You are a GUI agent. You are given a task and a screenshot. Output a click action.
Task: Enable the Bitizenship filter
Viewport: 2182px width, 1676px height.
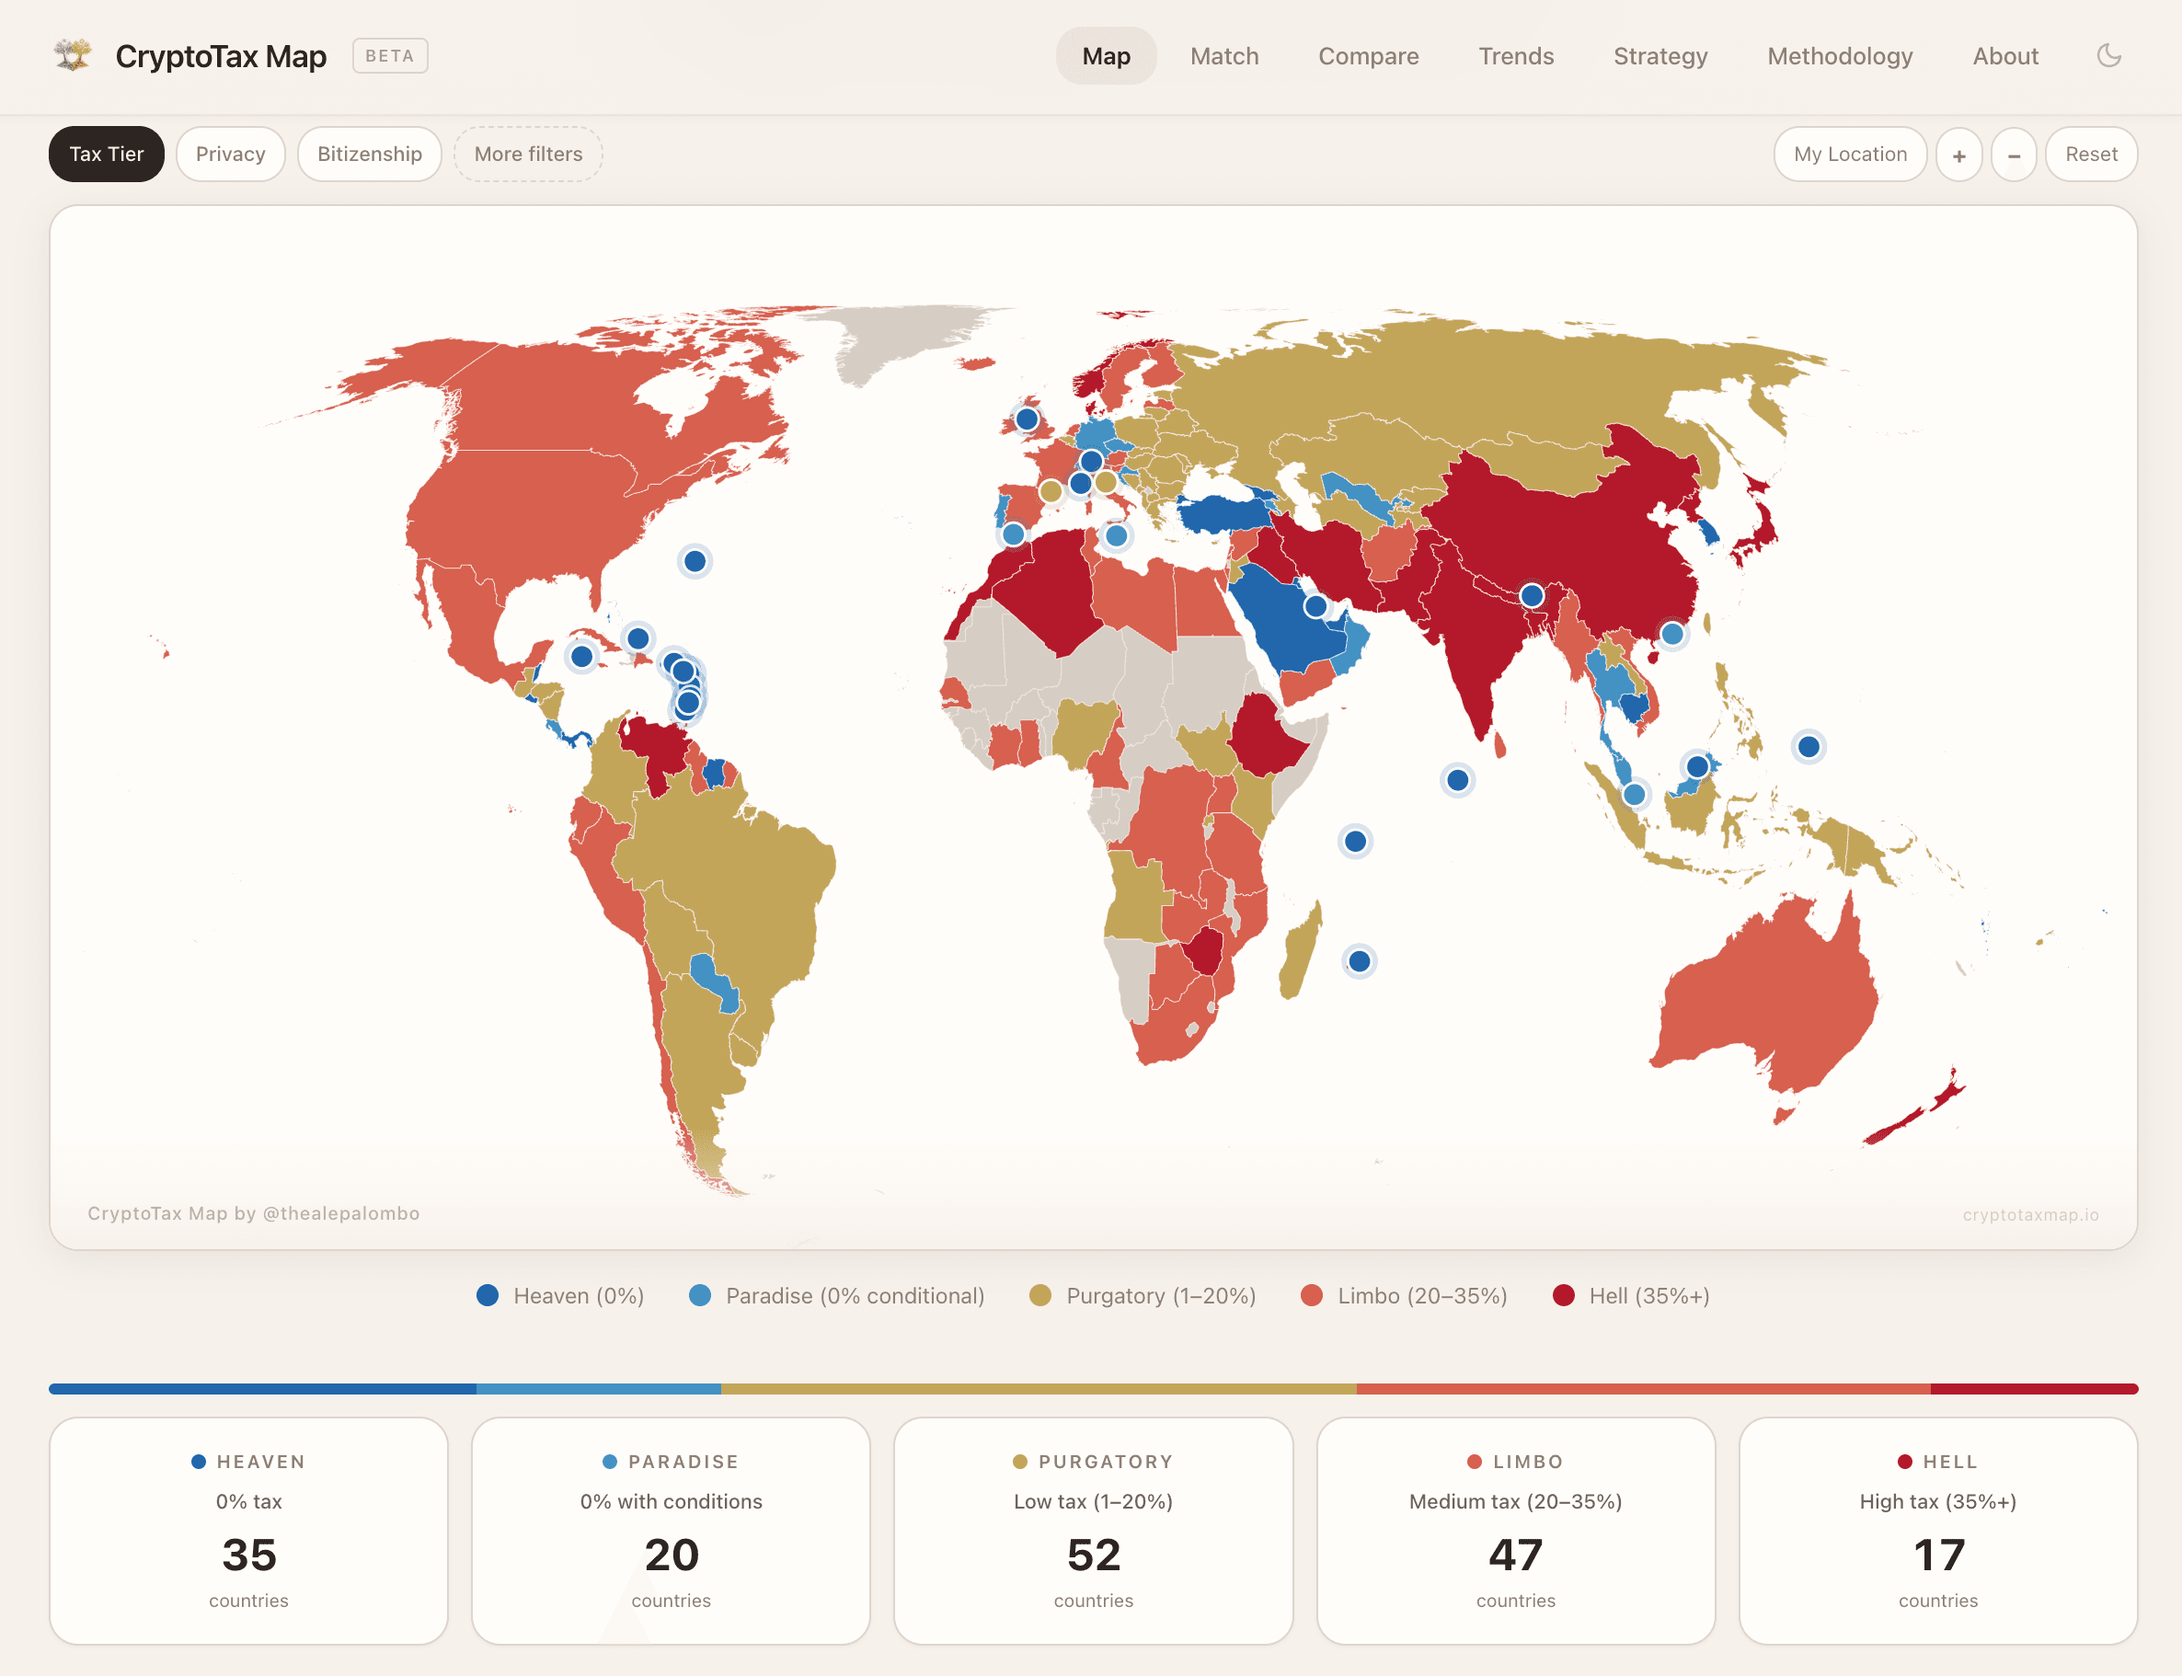pos(369,155)
